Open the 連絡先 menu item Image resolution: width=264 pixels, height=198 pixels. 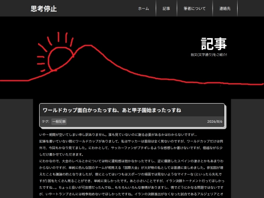click(225, 9)
